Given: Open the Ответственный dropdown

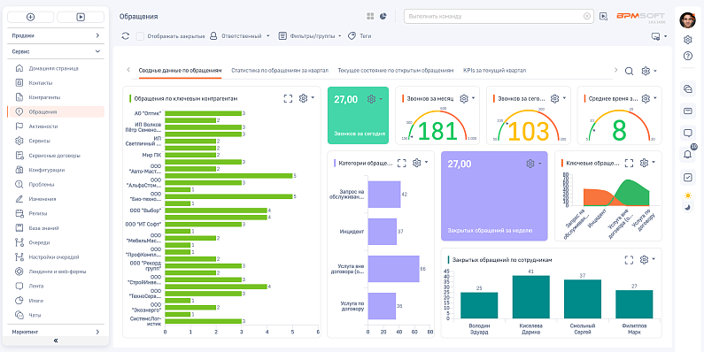Looking at the screenshot, I should tap(240, 36).
